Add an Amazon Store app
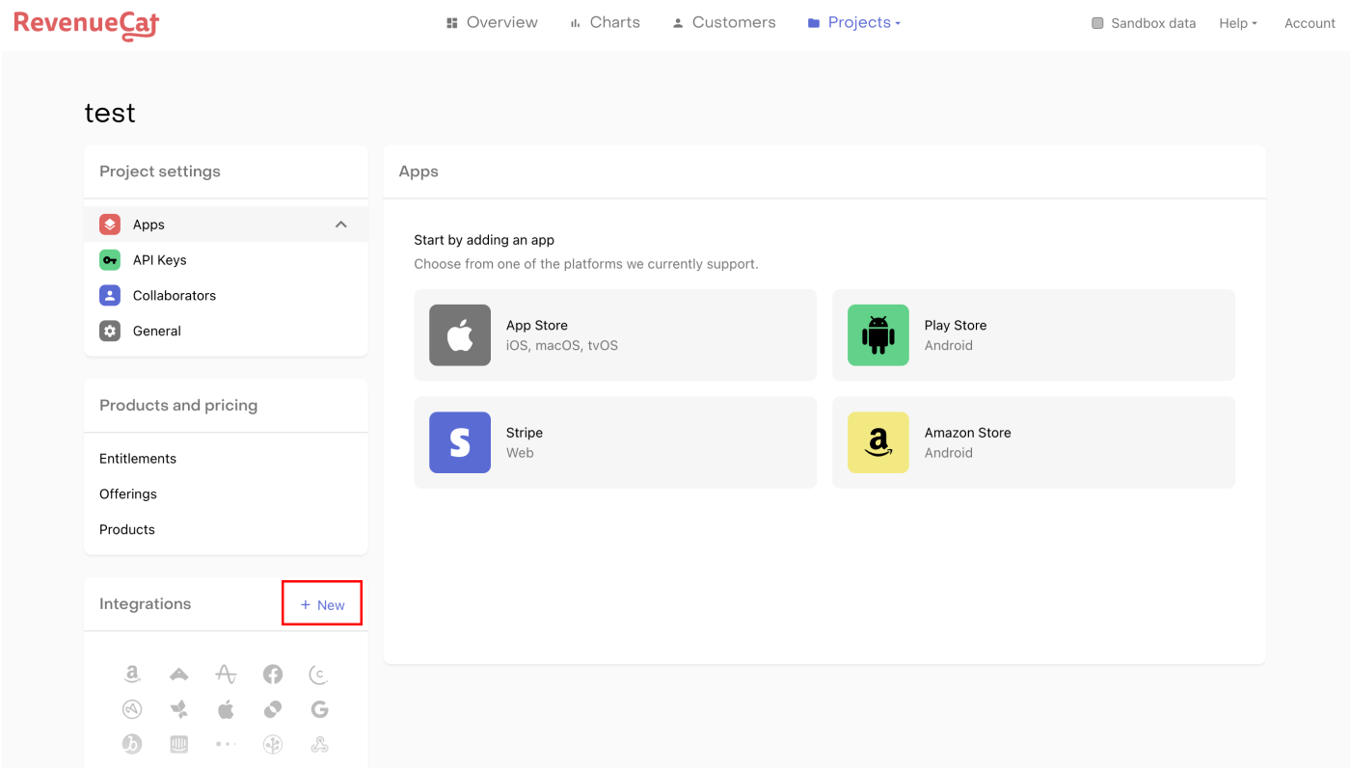This screenshot has height=771, width=1350. [x=1034, y=442]
